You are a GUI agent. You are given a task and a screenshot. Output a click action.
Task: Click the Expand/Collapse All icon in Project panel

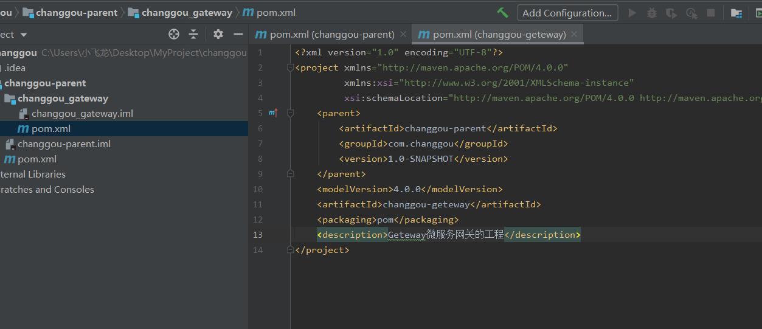click(x=193, y=34)
